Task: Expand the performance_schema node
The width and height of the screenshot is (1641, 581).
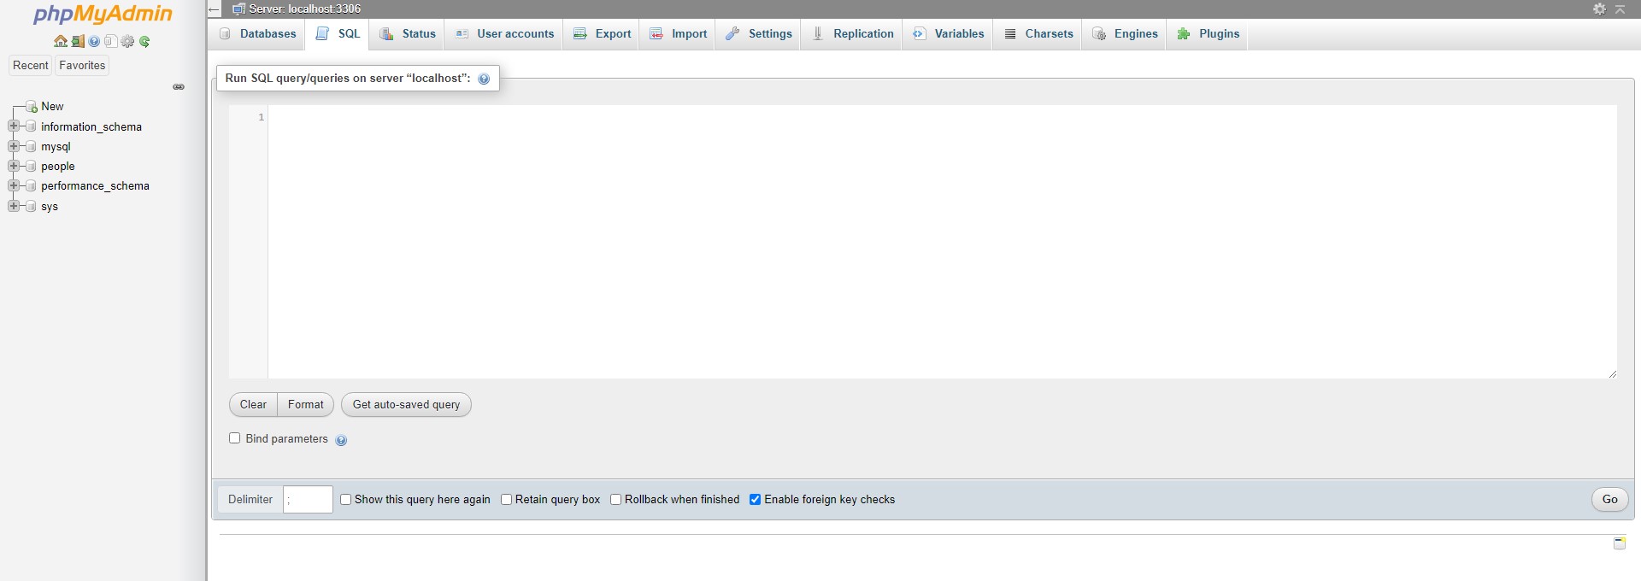Action: 13,185
